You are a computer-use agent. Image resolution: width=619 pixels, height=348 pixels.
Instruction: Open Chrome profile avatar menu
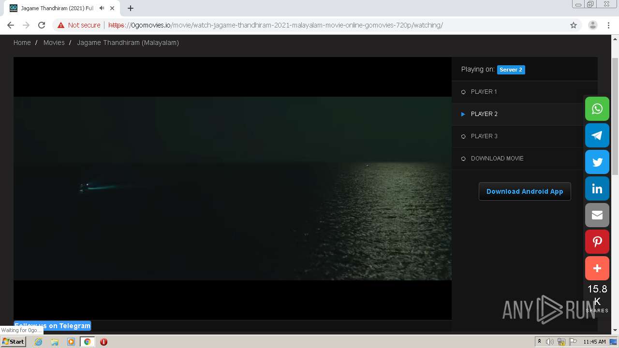593,25
